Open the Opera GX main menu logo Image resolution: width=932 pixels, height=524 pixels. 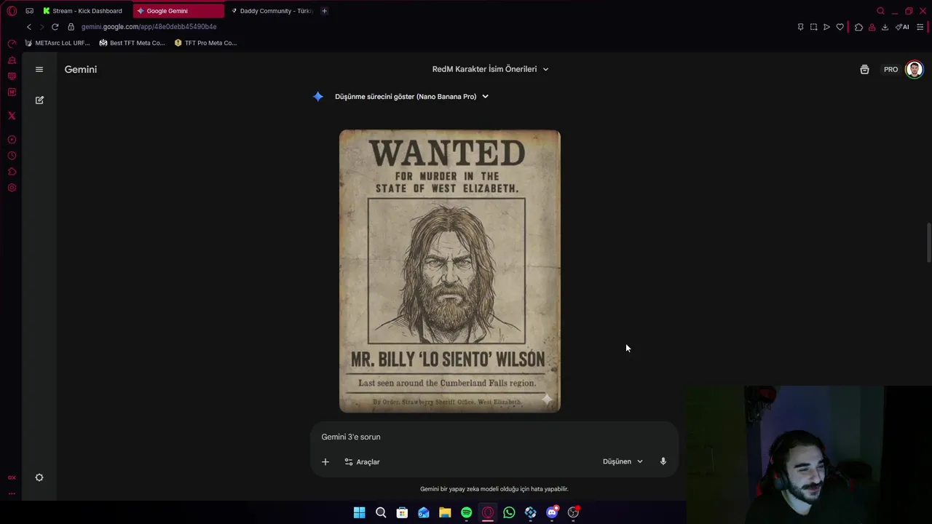(12, 11)
